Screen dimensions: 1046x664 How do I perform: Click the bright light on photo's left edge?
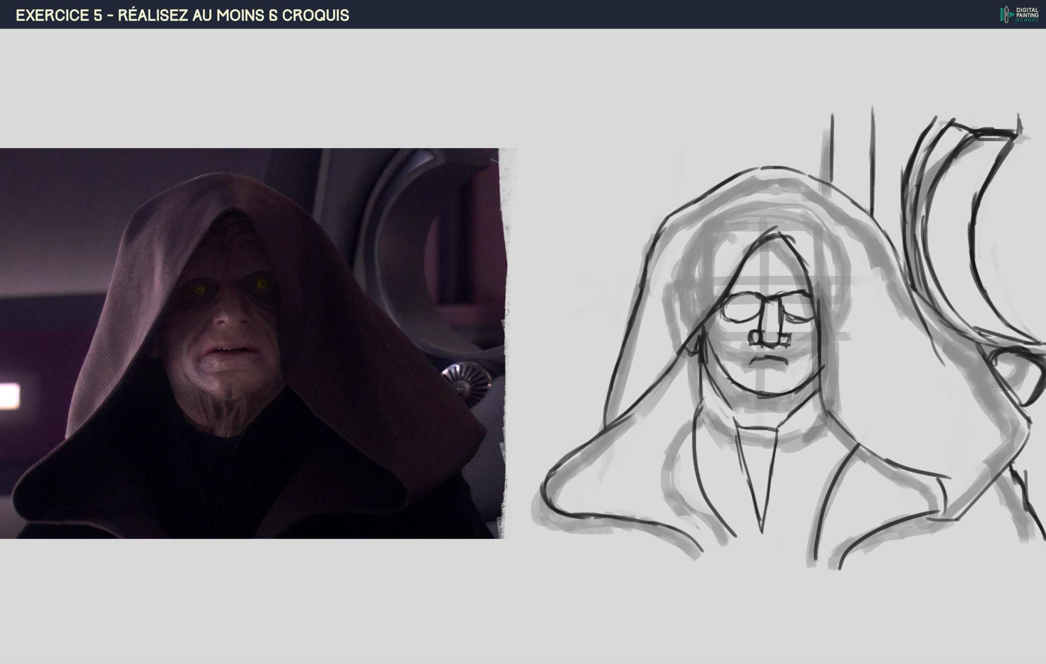(10, 396)
